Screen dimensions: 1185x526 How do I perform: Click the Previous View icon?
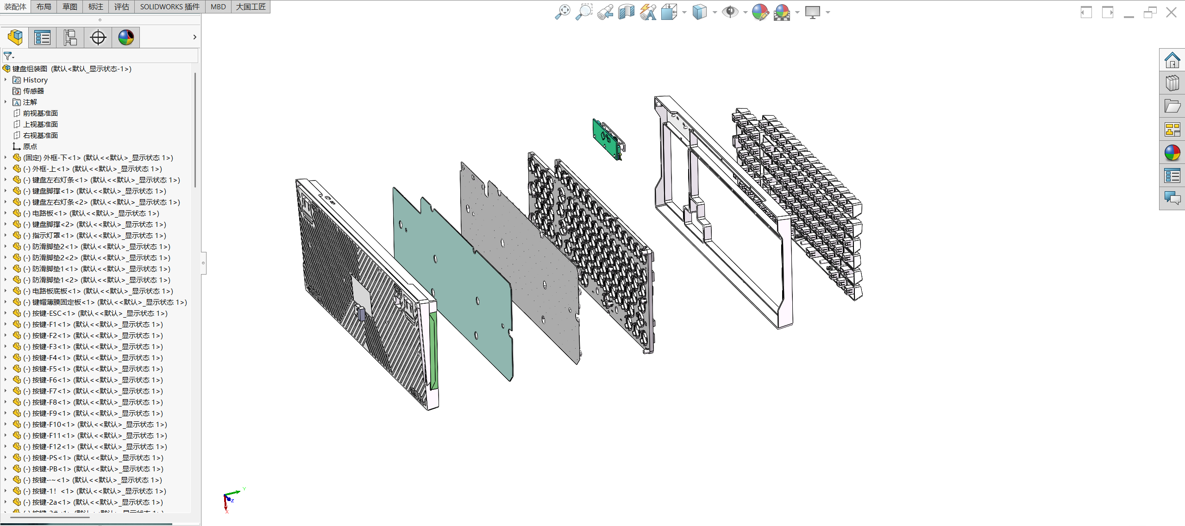pos(605,12)
